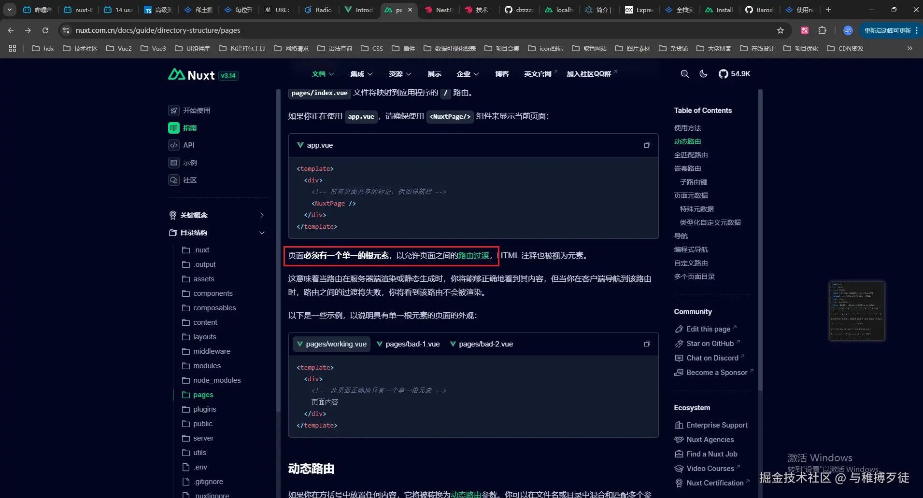Open the 展示 navigation item
Viewport: 923px width, 498px height.
(x=434, y=74)
